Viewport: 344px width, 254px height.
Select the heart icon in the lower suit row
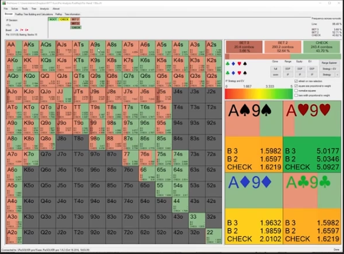pyautogui.click(x=239, y=73)
